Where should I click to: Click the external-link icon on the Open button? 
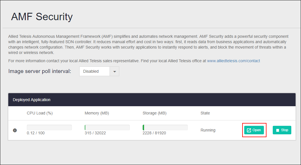pyautogui.click(x=249, y=130)
